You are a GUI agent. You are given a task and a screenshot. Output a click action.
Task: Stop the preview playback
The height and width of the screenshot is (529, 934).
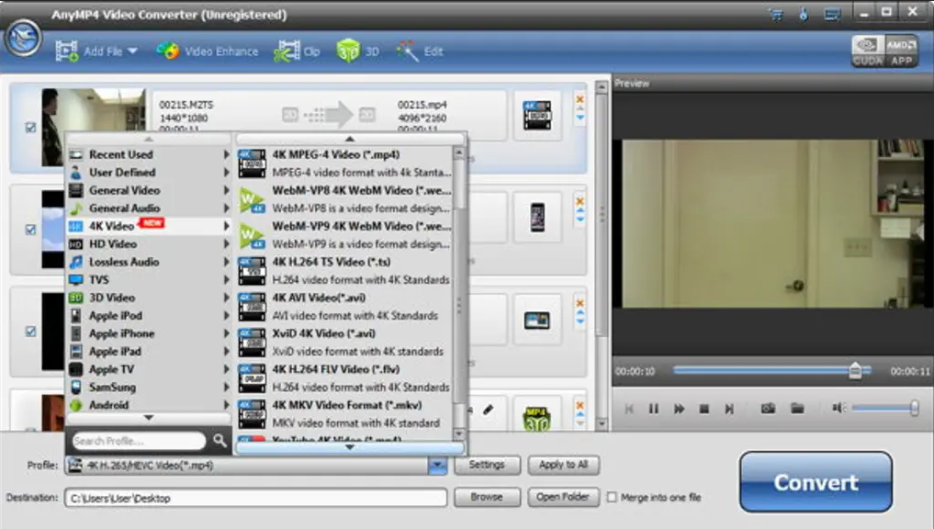(x=704, y=409)
